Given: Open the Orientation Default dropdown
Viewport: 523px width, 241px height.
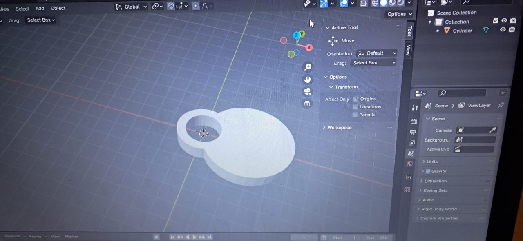Looking at the screenshot, I should coord(376,53).
